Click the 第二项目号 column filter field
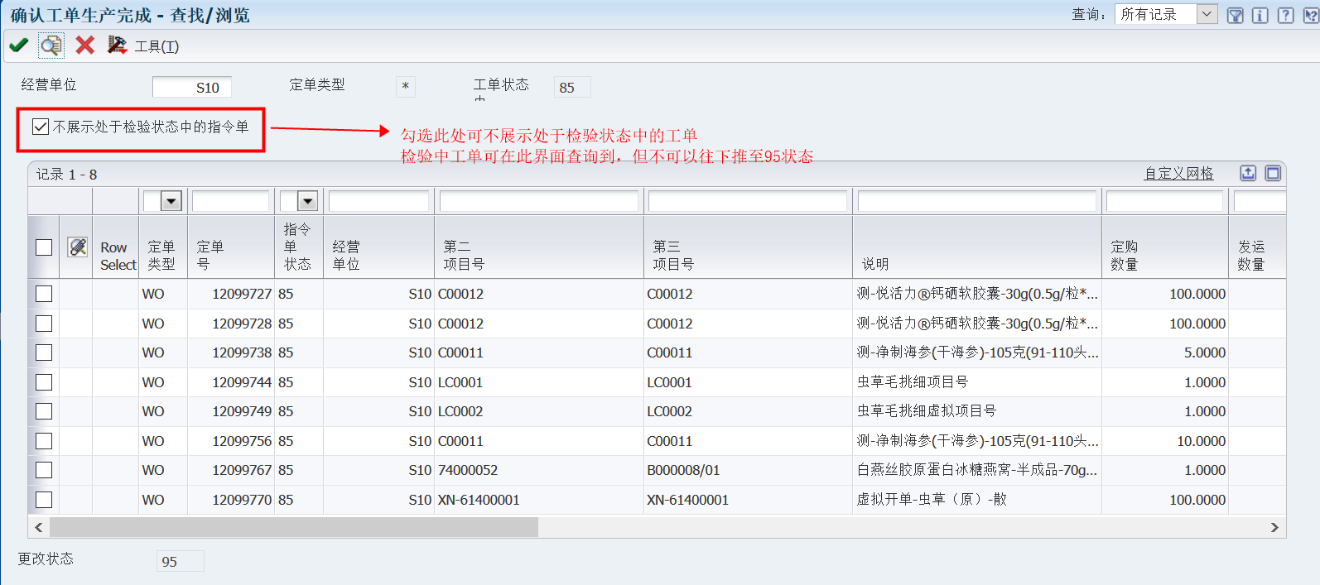This screenshot has height=585, width=1320. click(539, 201)
